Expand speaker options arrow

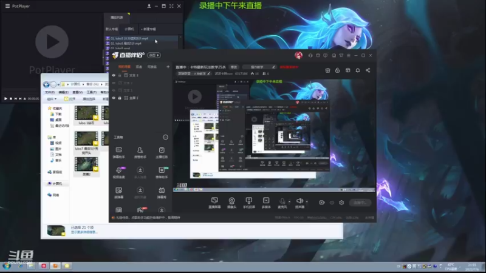[x=307, y=201]
